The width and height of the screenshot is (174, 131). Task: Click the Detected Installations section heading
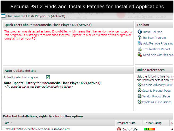43,116
